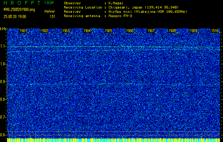Screen dimensions: 223x142
Task: Click the meteor count label
Action: click(50, 11)
